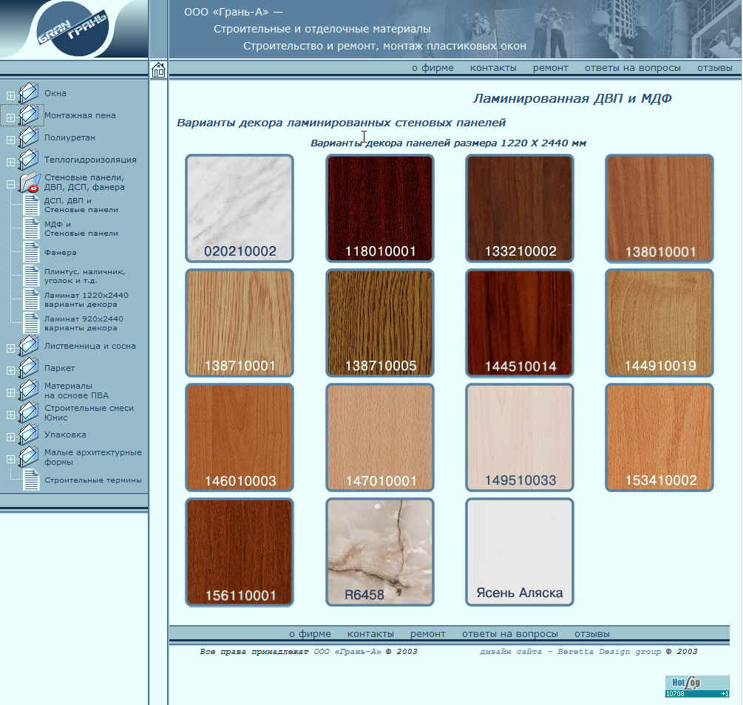Select the white marble swatch 020210002
This screenshot has width=743, height=705.
click(240, 208)
